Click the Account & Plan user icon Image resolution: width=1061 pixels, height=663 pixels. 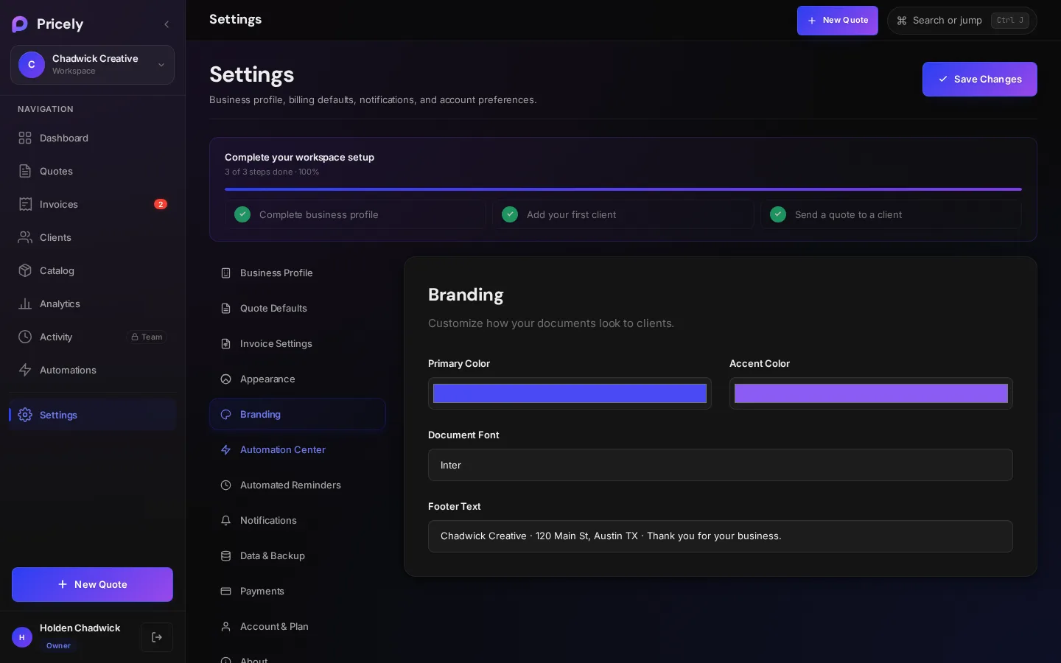pos(226,626)
